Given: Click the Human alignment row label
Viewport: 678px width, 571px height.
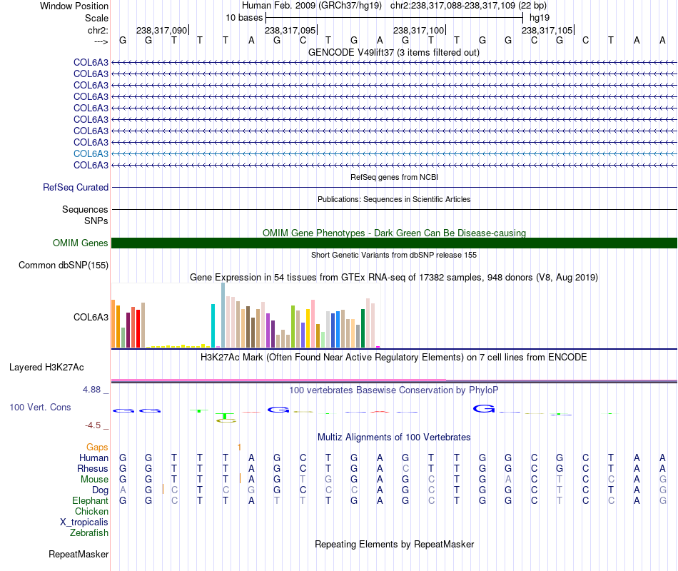Looking at the screenshot, I should point(93,458).
